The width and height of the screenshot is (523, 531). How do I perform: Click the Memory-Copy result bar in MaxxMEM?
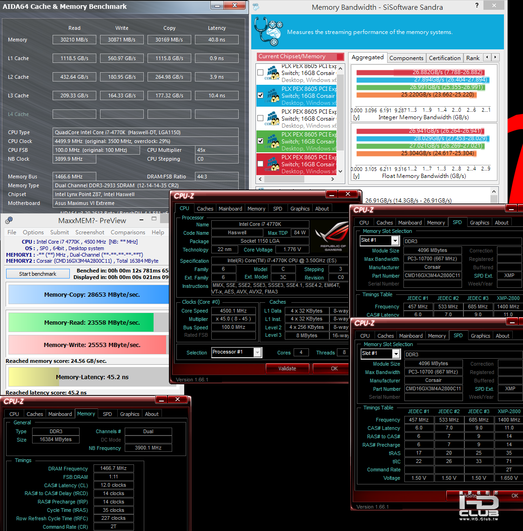88,295
